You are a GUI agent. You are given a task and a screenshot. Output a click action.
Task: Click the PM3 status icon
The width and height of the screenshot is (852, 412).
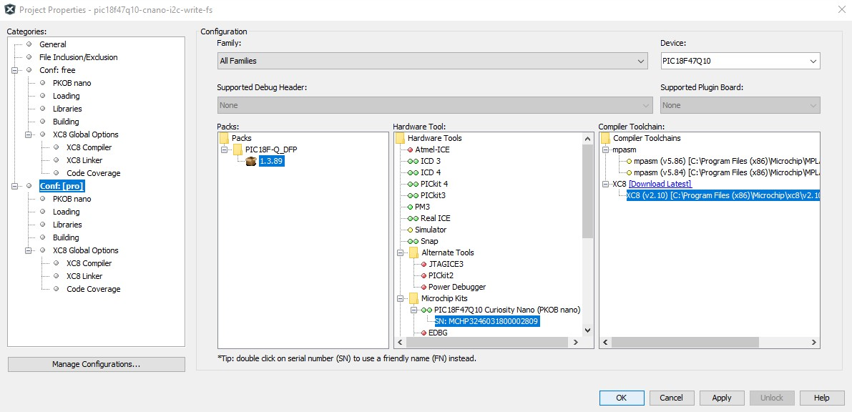point(410,207)
